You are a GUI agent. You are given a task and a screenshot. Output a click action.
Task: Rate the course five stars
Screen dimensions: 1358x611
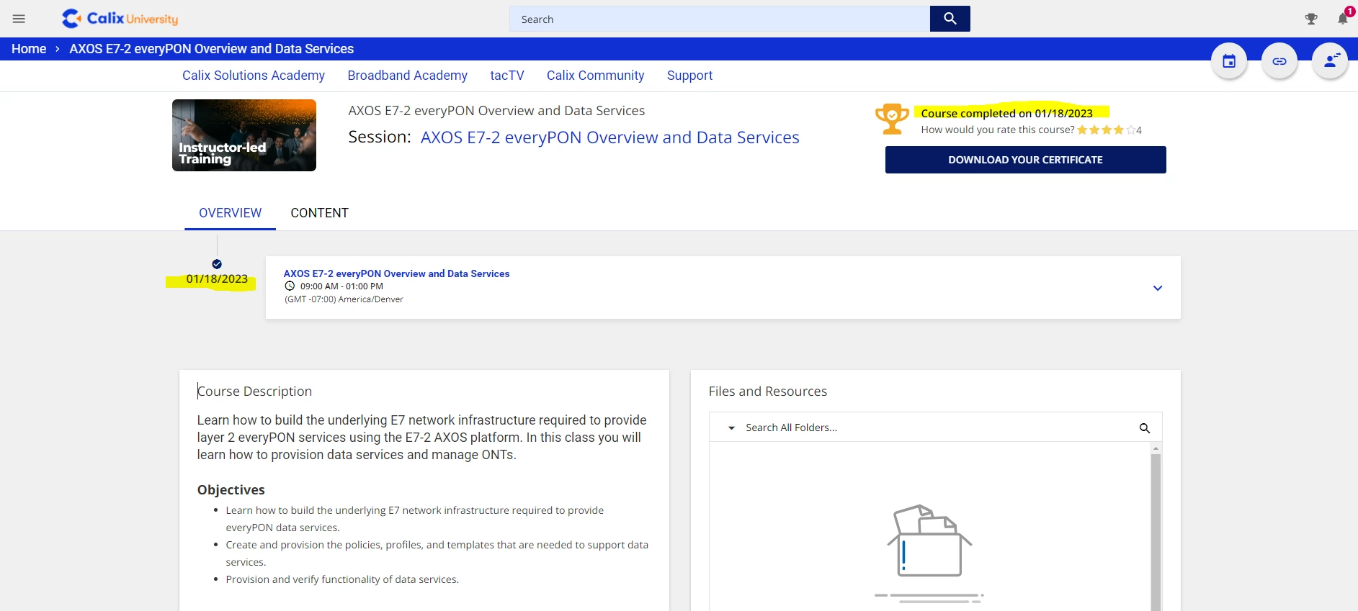coord(1130,130)
